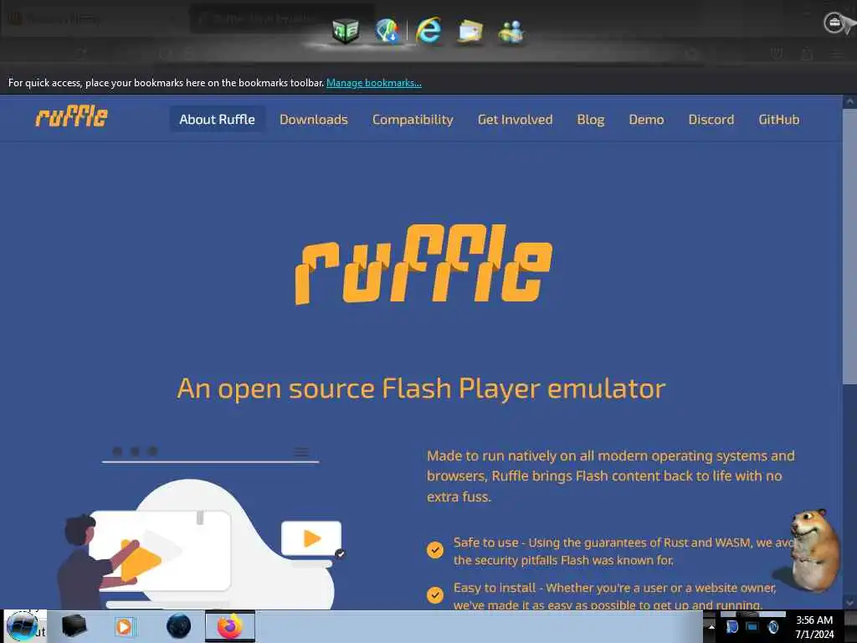857x643 pixels.
Task: Click the small play button card in the illustration
Action: (x=311, y=538)
